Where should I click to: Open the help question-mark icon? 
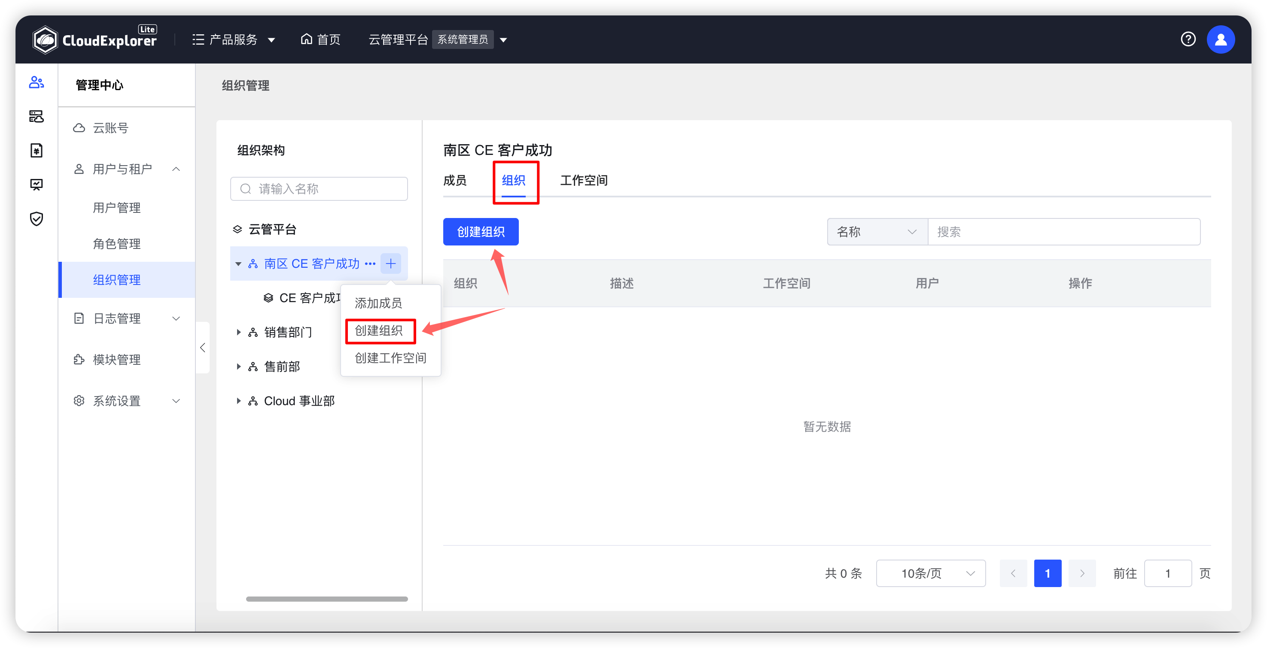tap(1188, 39)
